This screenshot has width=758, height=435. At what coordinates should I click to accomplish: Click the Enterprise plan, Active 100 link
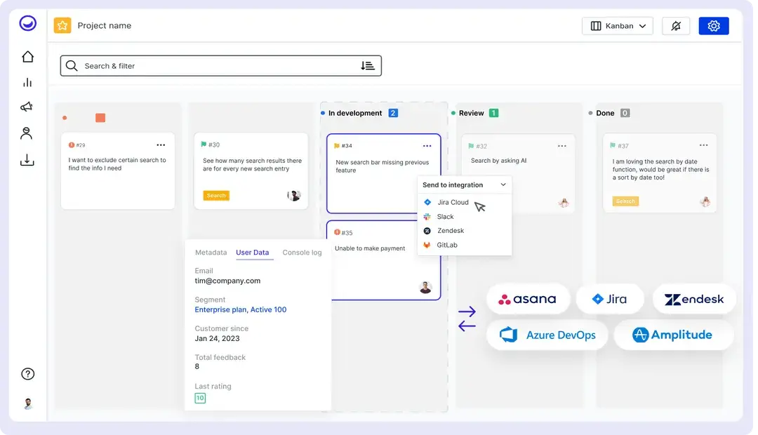point(240,309)
